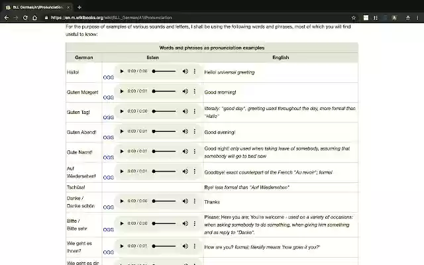The image size is (424, 265).
Task: Mute the Guten Abend! audio player
Action: pos(185,131)
